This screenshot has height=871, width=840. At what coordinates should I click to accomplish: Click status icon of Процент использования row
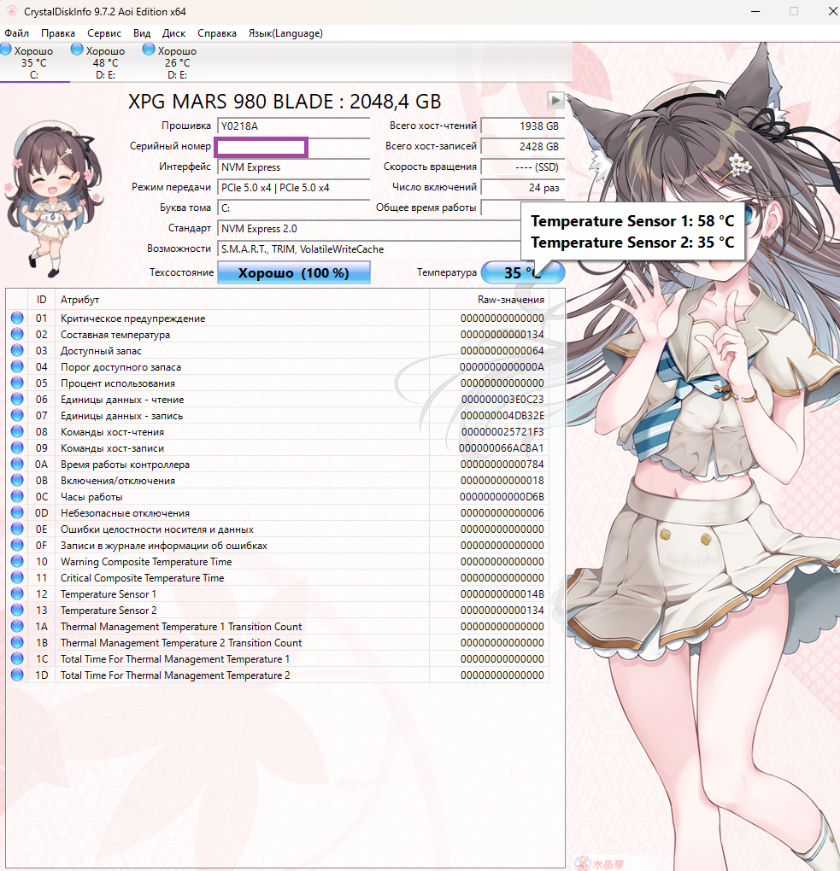[x=17, y=383]
